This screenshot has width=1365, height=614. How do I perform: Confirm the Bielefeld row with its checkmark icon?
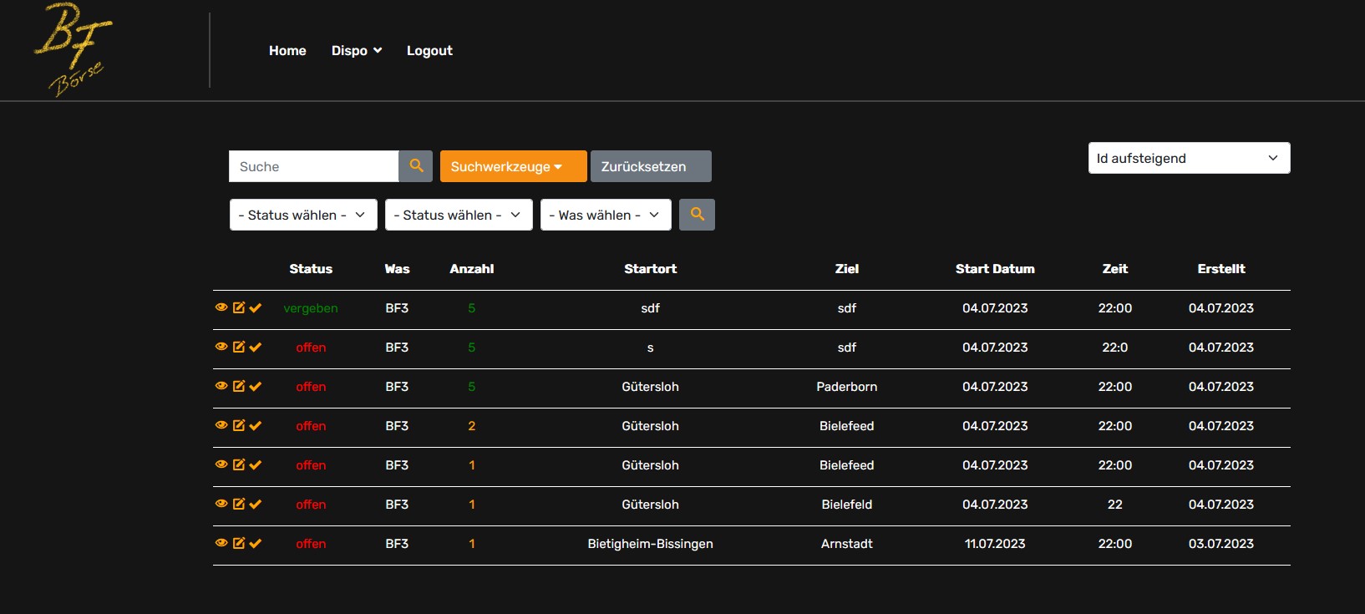coord(256,504)
